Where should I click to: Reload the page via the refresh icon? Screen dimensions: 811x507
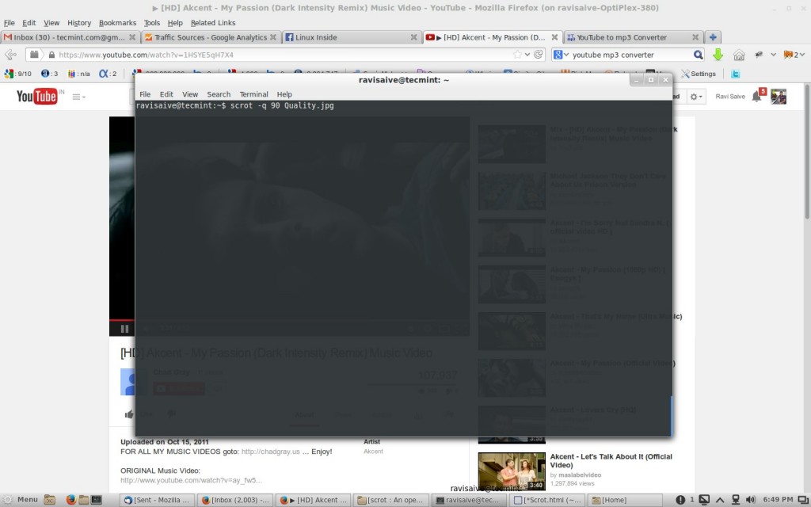pyautogui.click(x=539, y=55)
